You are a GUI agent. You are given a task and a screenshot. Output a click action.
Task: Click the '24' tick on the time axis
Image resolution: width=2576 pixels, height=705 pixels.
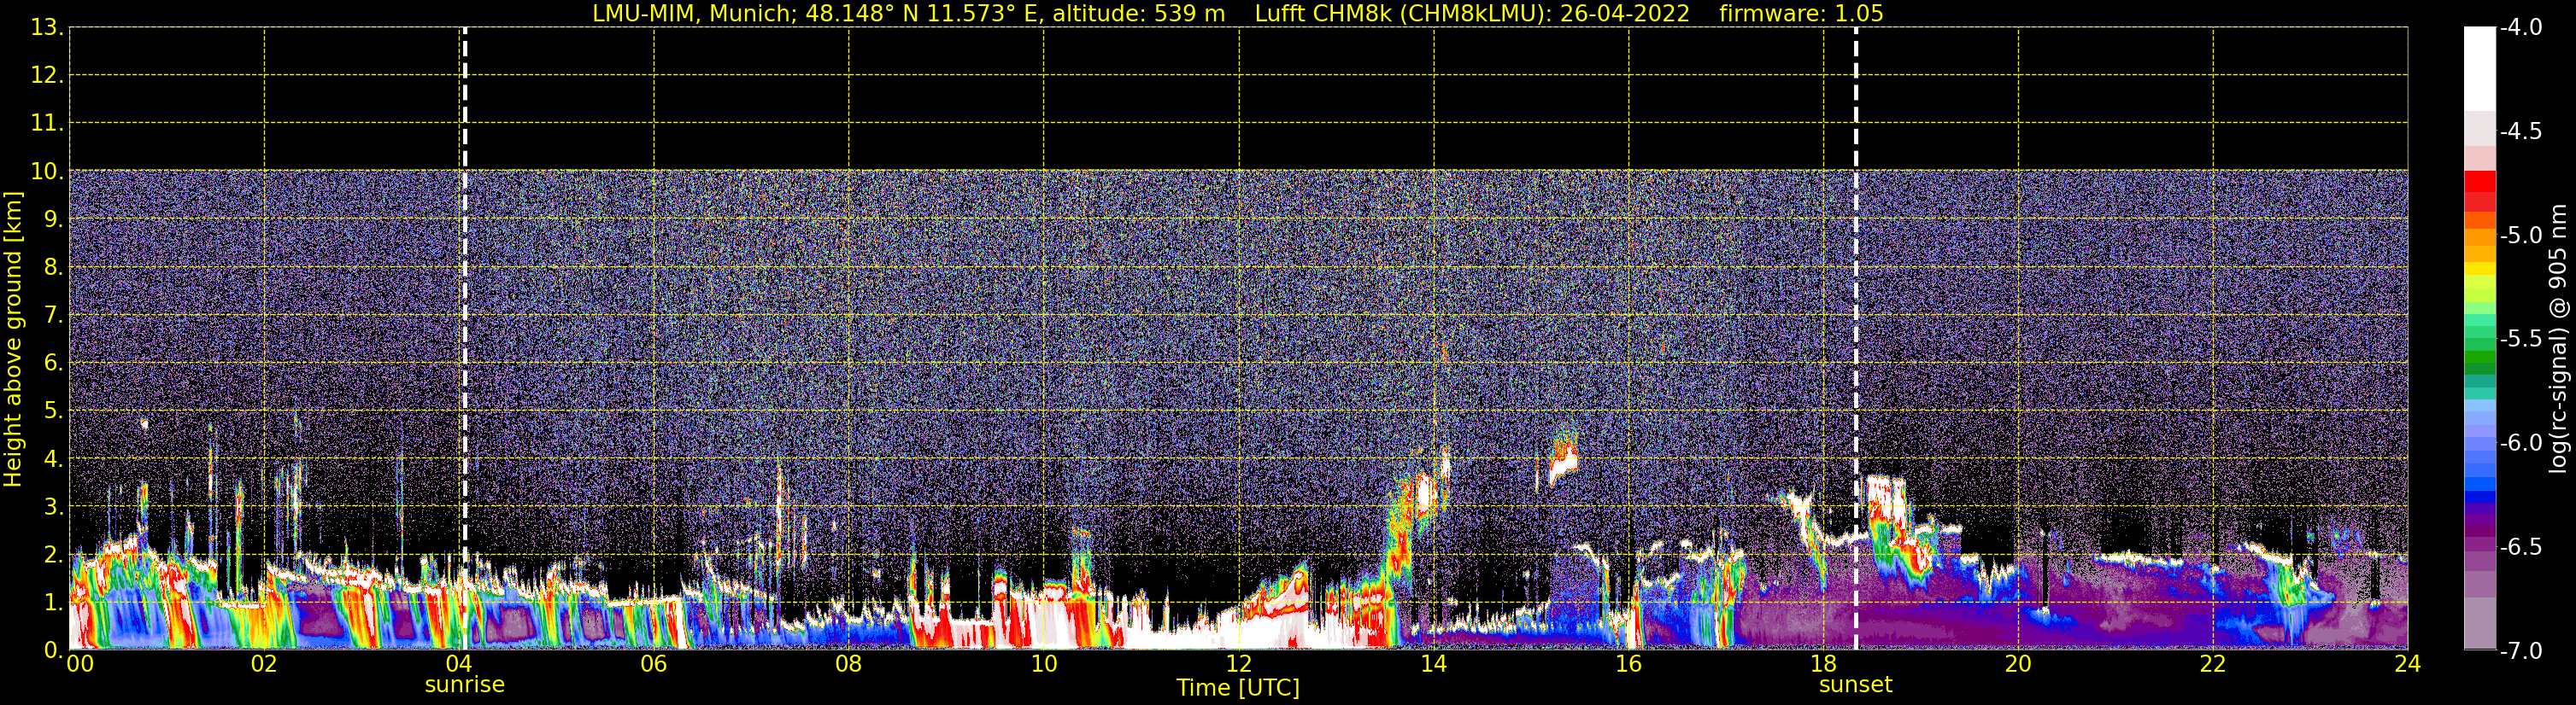[x=2407, y=664]
